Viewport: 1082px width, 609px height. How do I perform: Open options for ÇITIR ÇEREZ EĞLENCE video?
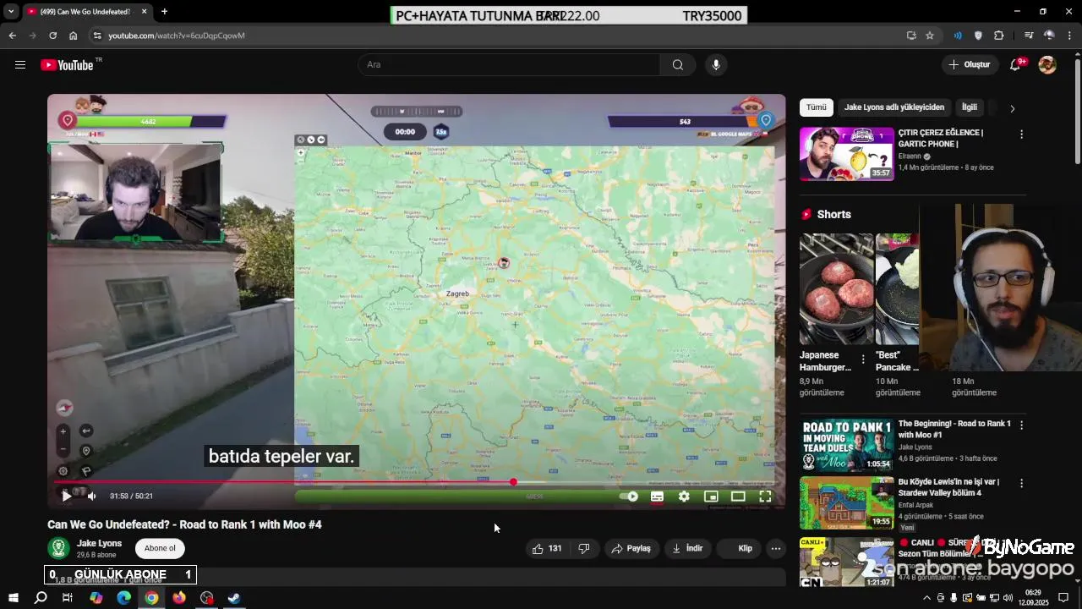click(x=1021, y=134)
